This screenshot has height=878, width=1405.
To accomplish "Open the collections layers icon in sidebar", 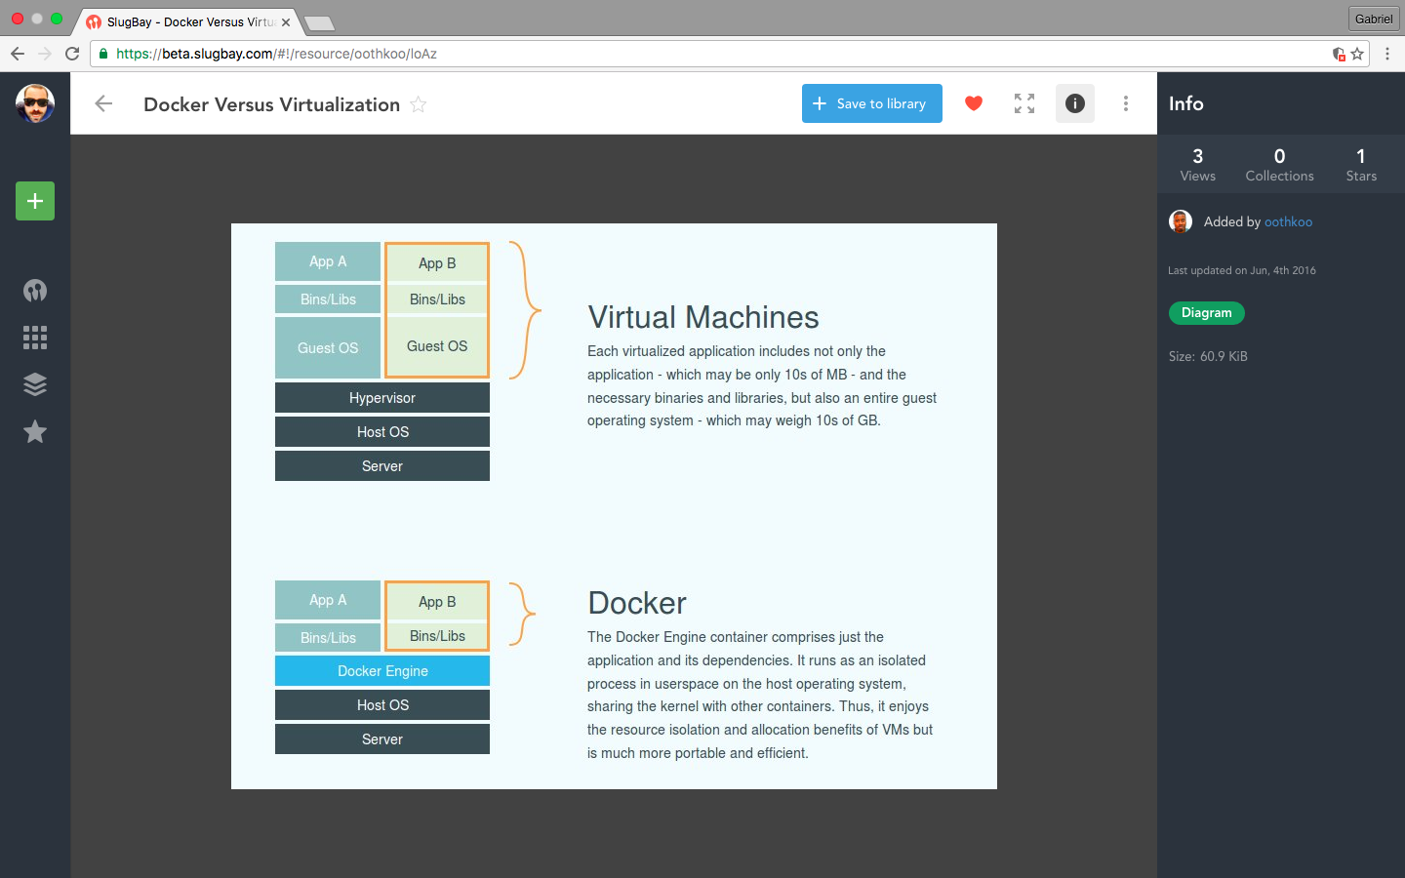I will (35, 384).
